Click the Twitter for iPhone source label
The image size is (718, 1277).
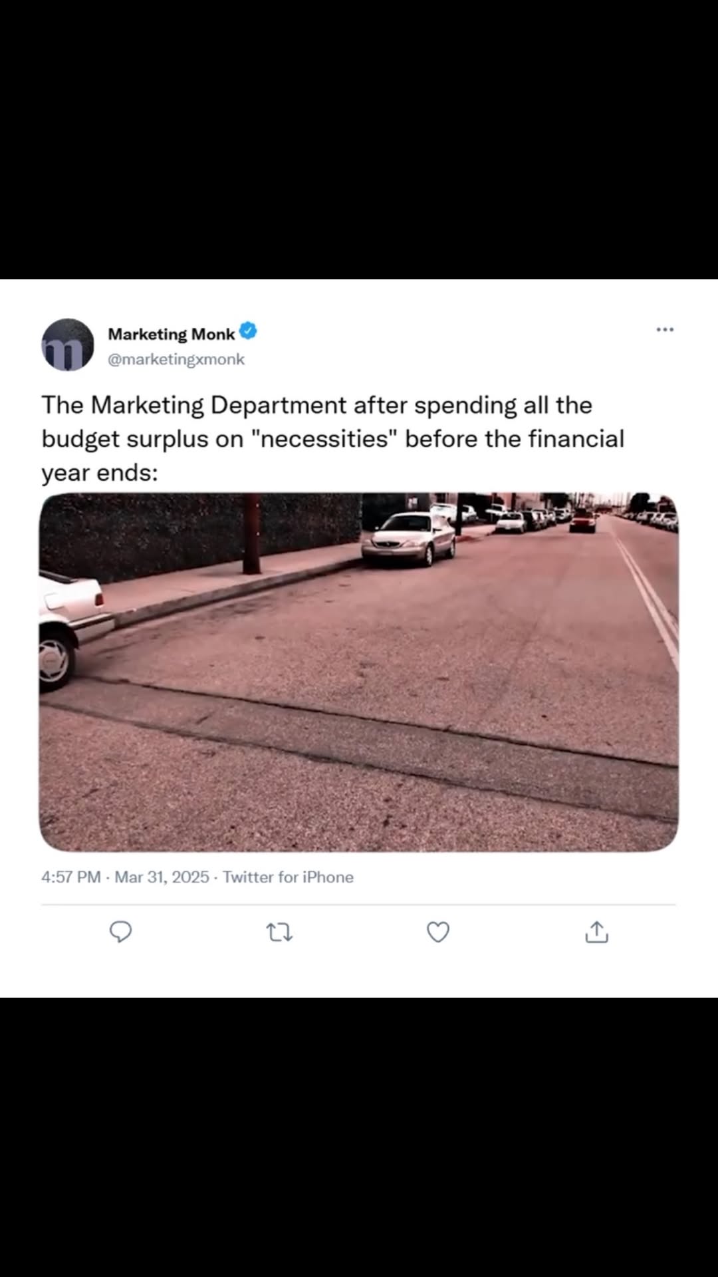click(x=288, y=877)
